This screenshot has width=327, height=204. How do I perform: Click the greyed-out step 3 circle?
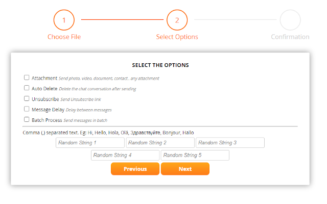(290, 20)
